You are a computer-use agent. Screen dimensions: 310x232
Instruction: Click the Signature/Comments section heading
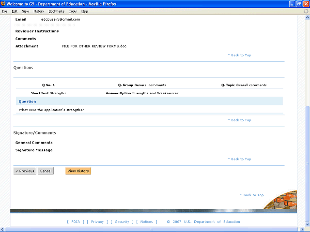point(34,133)
